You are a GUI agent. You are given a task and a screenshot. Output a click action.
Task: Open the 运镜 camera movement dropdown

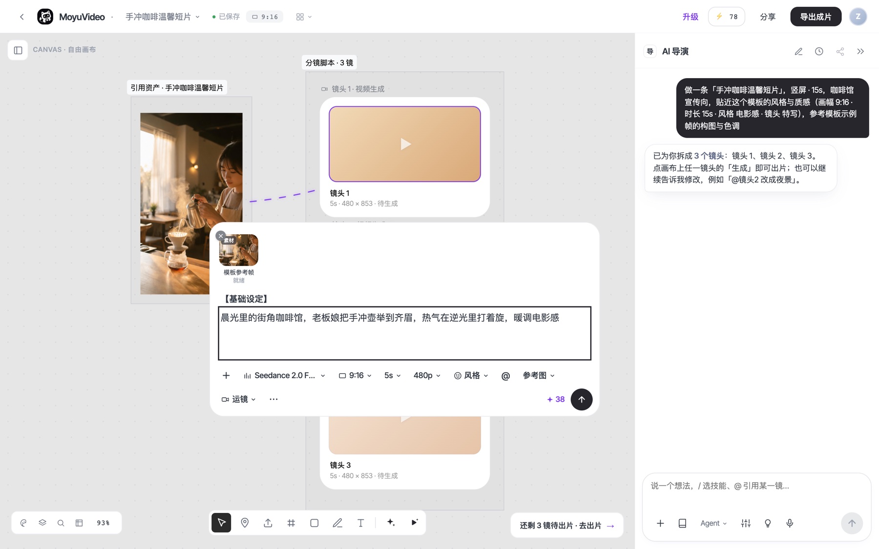(238, 399)
